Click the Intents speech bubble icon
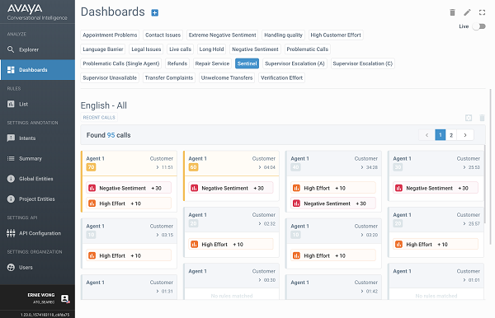Screen dimensions: 495x318 click(x=11, y=138)
